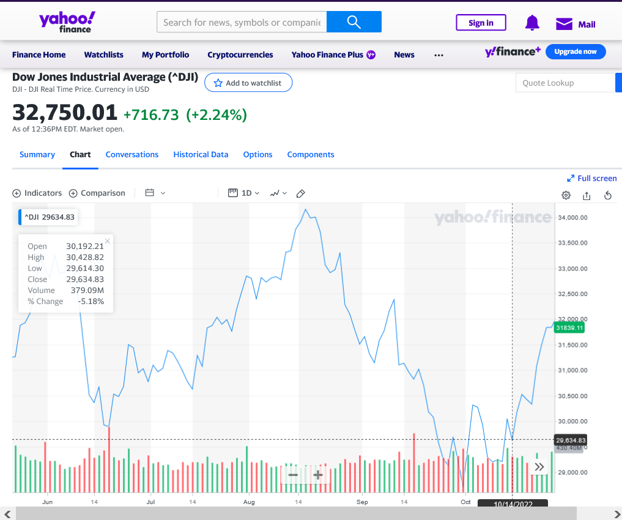This screenshot has width=622, height=520.
Task: Click the scrollbar right arrow
Action: click(x=616, y=514)
